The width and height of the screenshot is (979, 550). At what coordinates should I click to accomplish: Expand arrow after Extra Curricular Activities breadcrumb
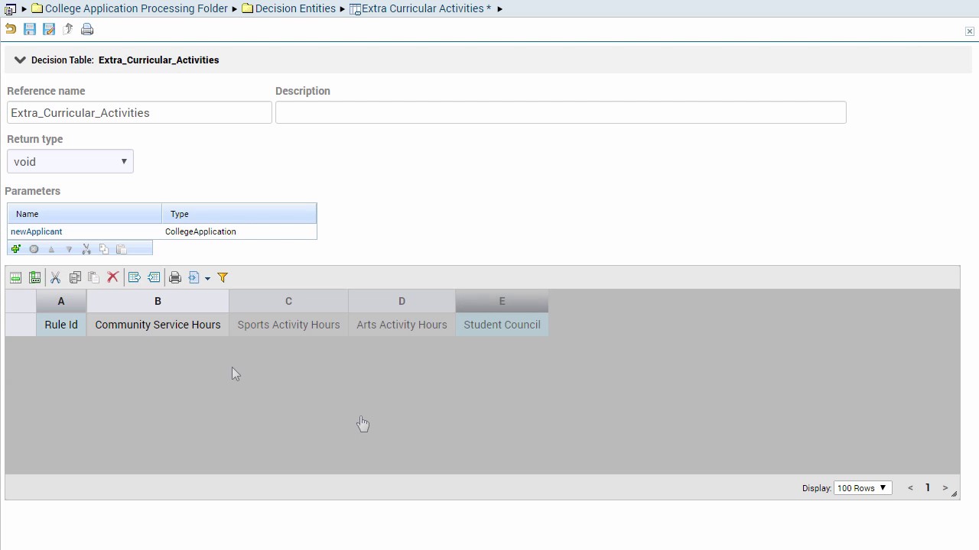coord(500,9)
